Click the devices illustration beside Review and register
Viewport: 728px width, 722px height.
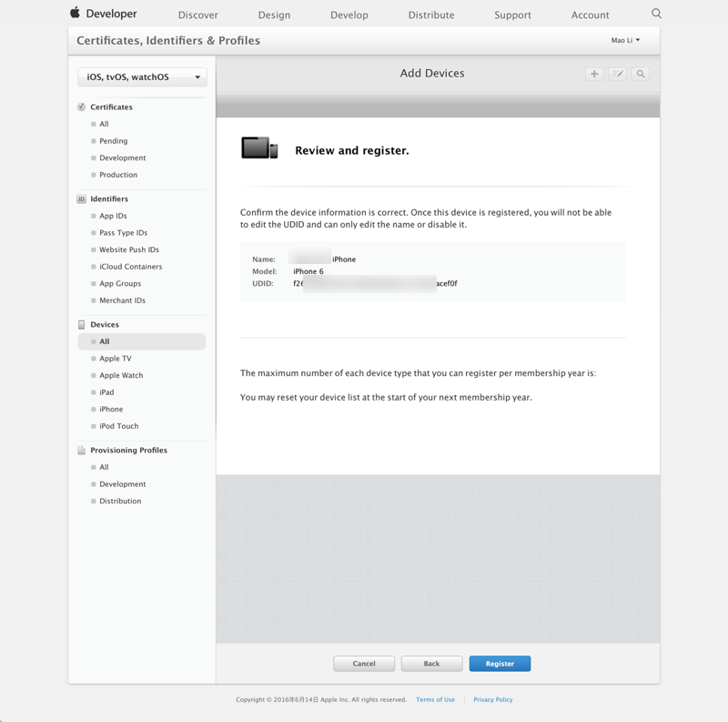click(259, 147)
